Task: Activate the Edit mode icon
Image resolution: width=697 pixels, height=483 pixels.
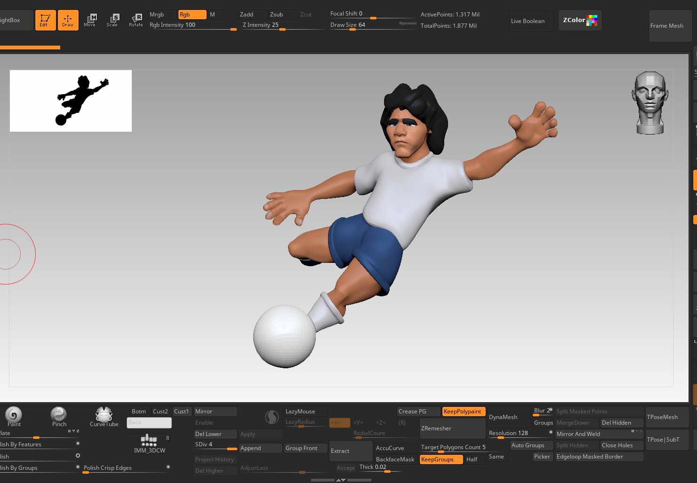Action: click(x=45, y=20)
